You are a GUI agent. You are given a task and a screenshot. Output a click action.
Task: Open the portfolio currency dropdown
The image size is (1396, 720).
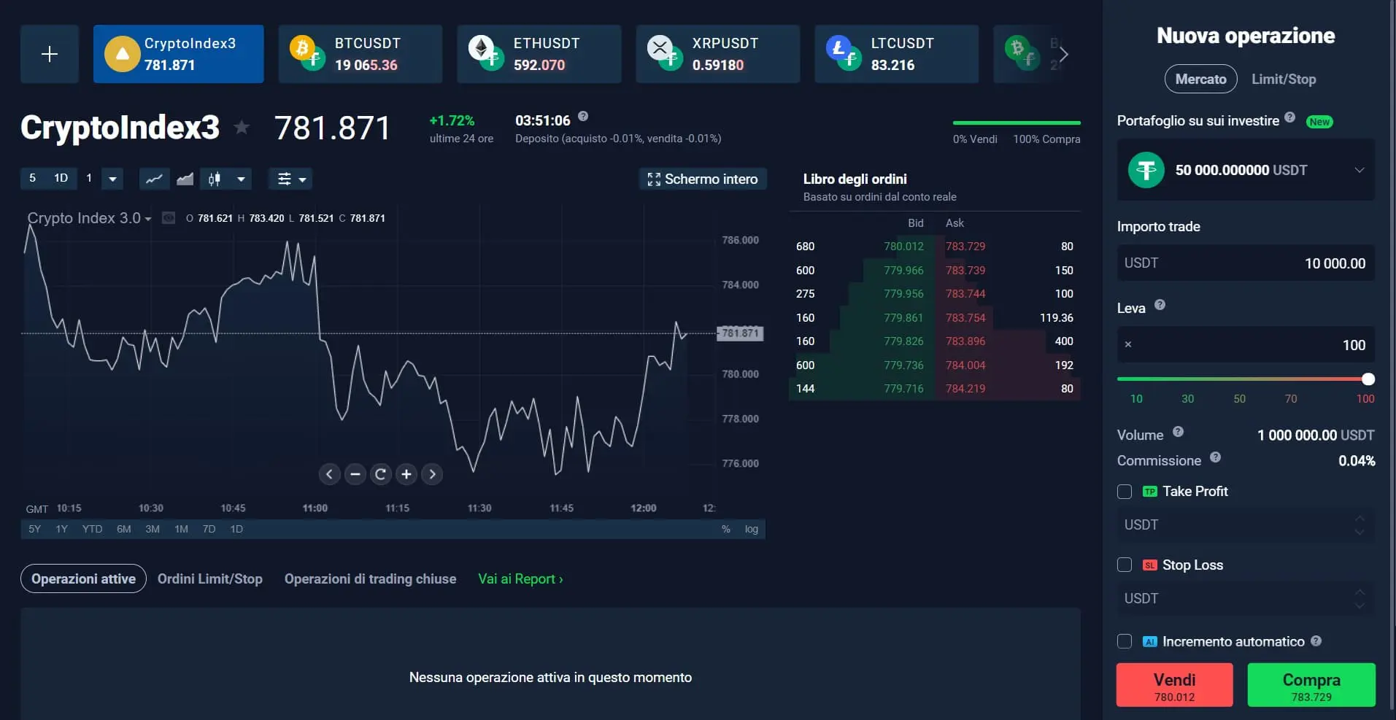(1359, 170)
